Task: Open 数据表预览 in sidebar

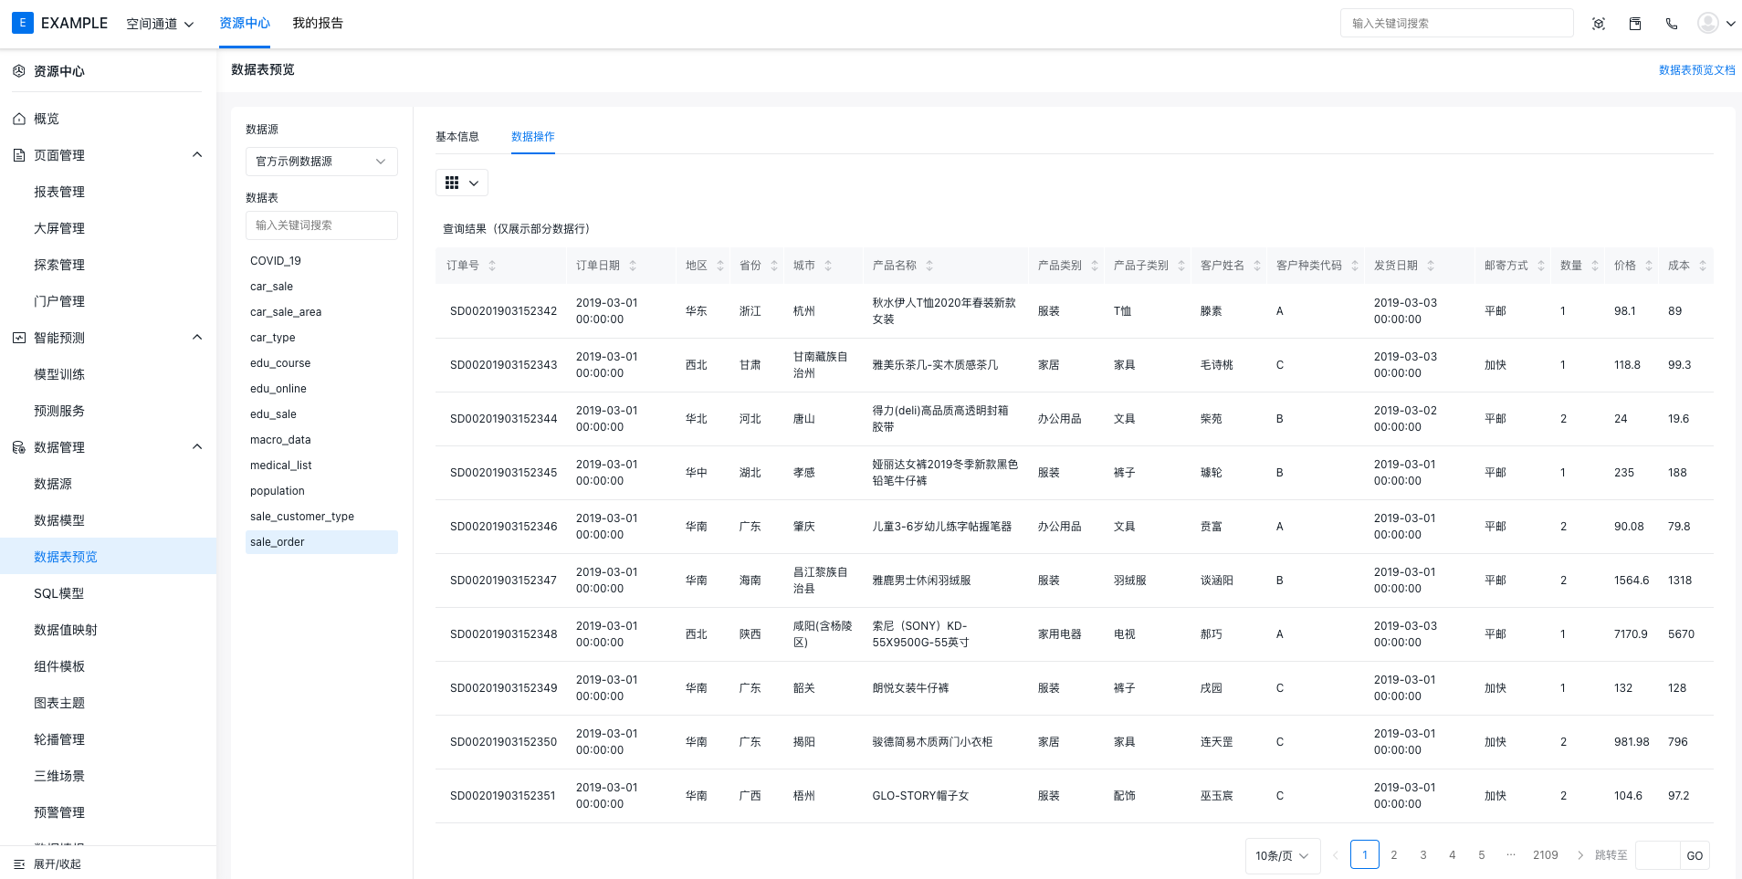Action: point(66,557)
